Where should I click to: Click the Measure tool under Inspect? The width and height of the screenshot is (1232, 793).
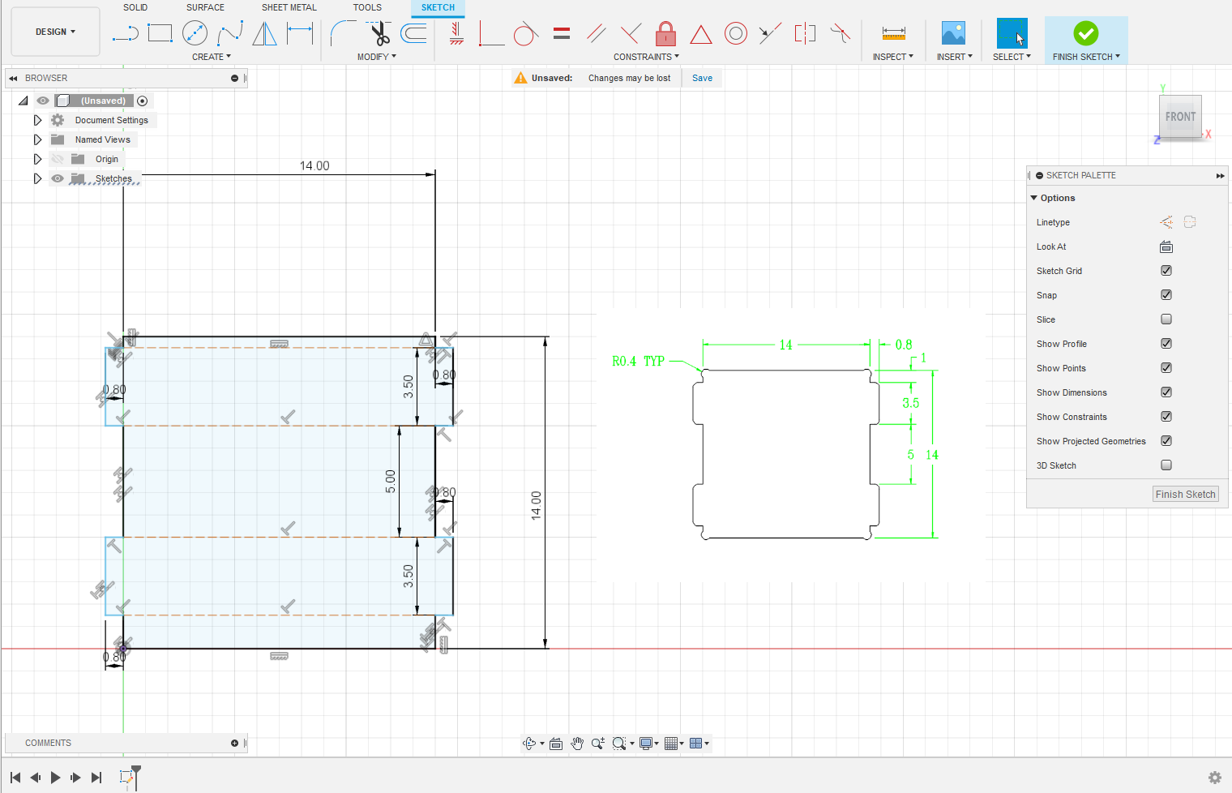[x=893, y=33]
